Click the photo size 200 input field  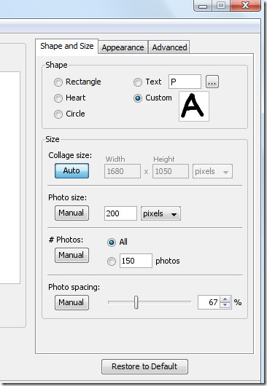[x=120, y=213]
